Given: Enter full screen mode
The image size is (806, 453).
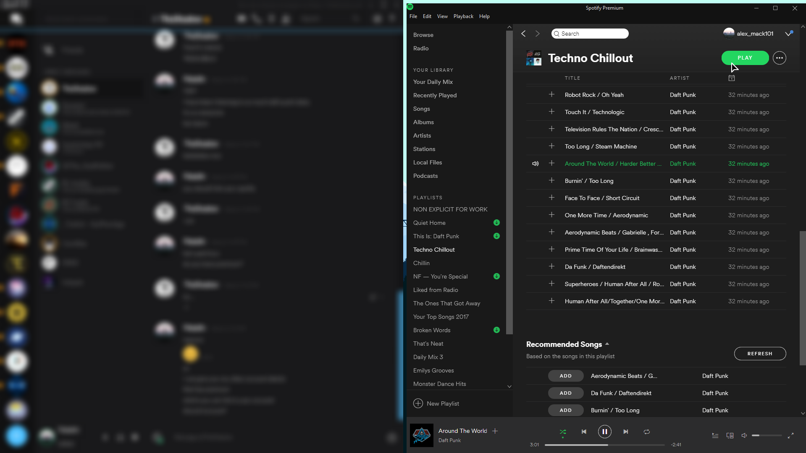Looking at the screenshot, I should click(x=790, y=436).
